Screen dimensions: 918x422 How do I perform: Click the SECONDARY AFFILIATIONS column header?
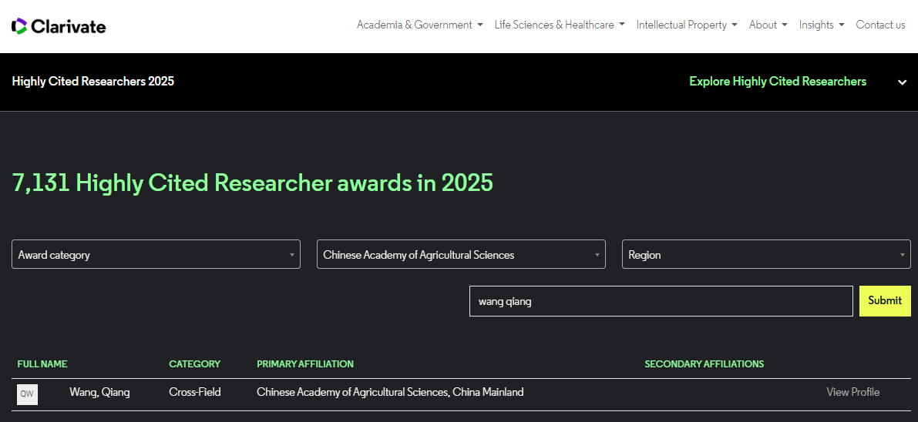tap(704, 364)
